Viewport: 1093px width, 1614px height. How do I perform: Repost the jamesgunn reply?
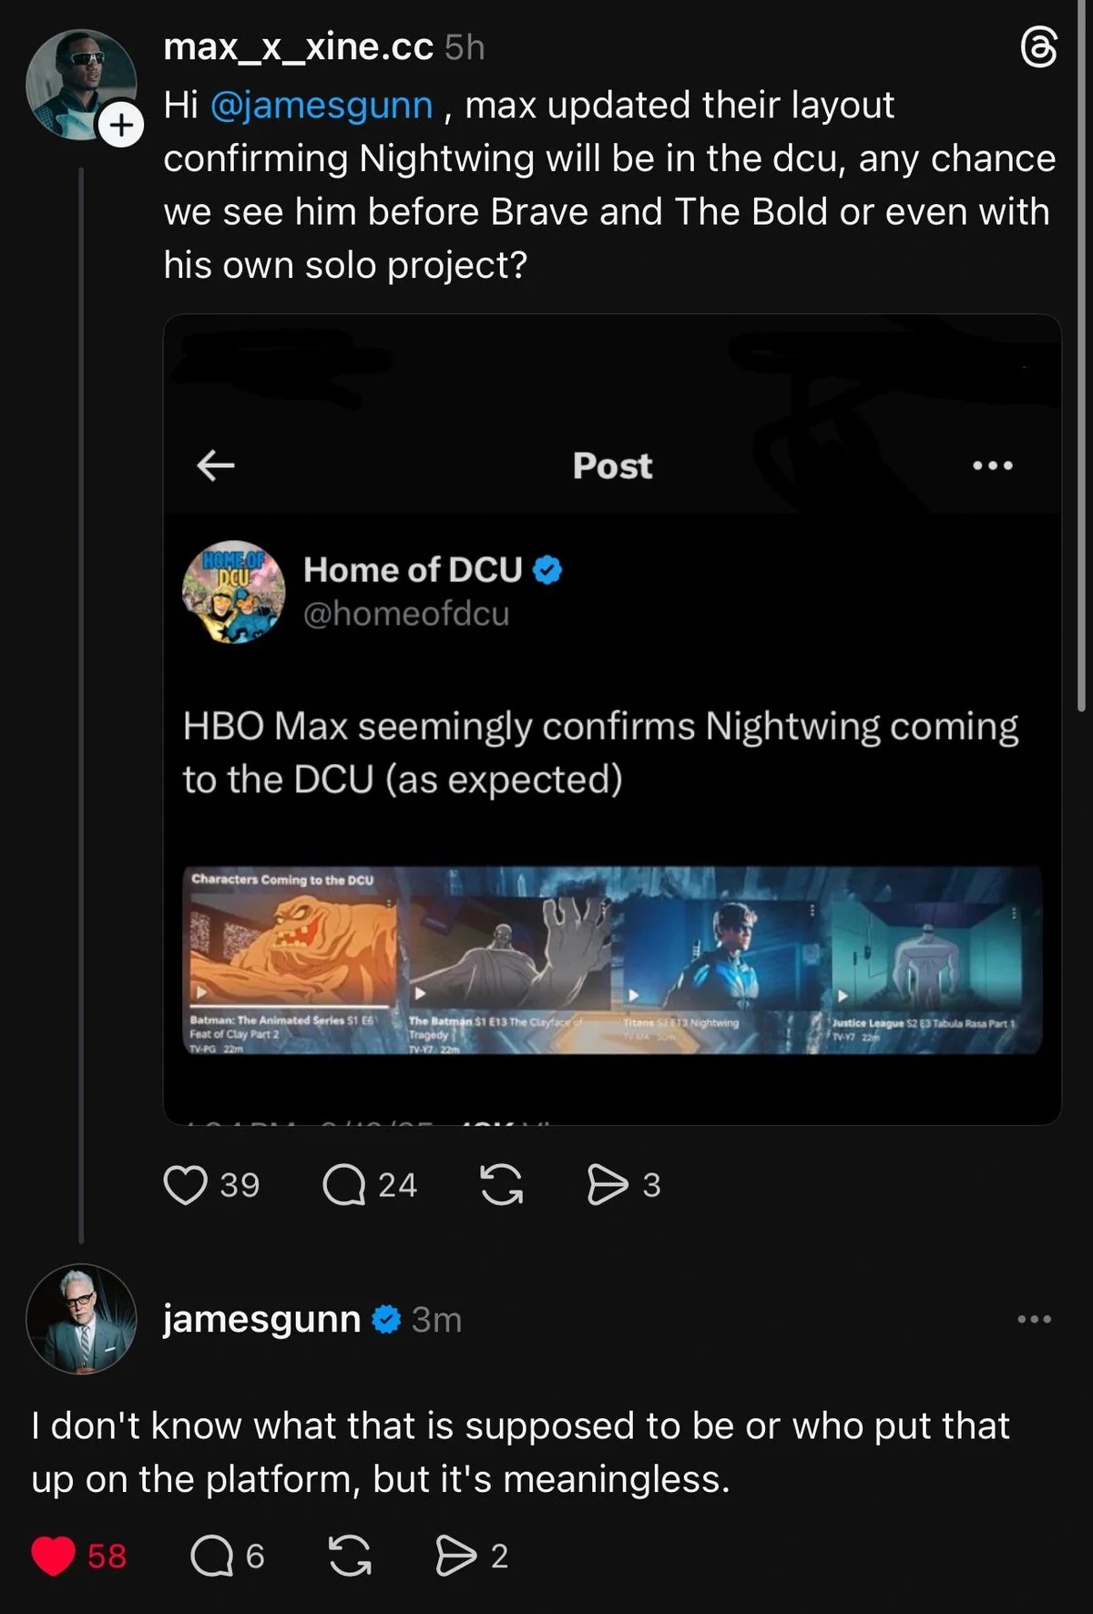point(350,1556)
